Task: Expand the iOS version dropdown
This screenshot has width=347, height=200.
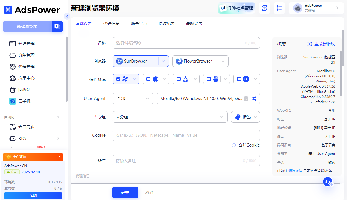Action: [x=256, y=79]
